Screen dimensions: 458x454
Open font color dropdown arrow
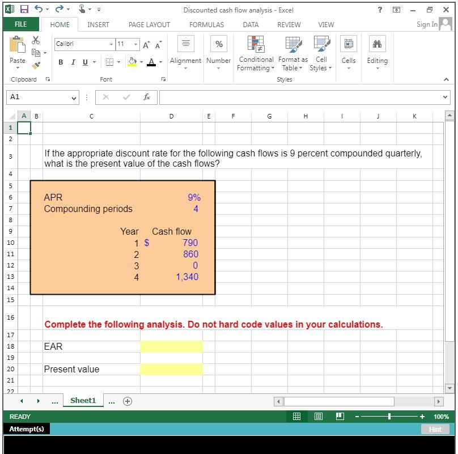pyautogui.click(x=160, y=62)
